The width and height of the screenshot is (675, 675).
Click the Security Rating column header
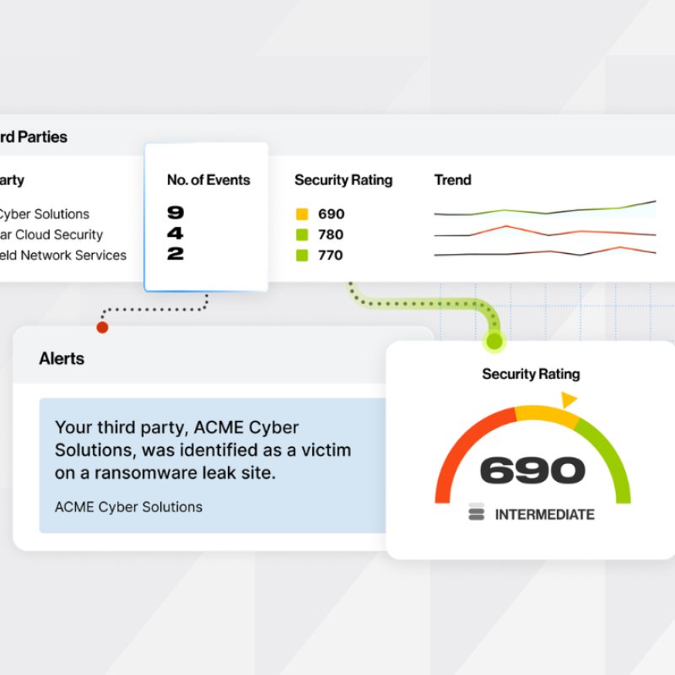343,180
